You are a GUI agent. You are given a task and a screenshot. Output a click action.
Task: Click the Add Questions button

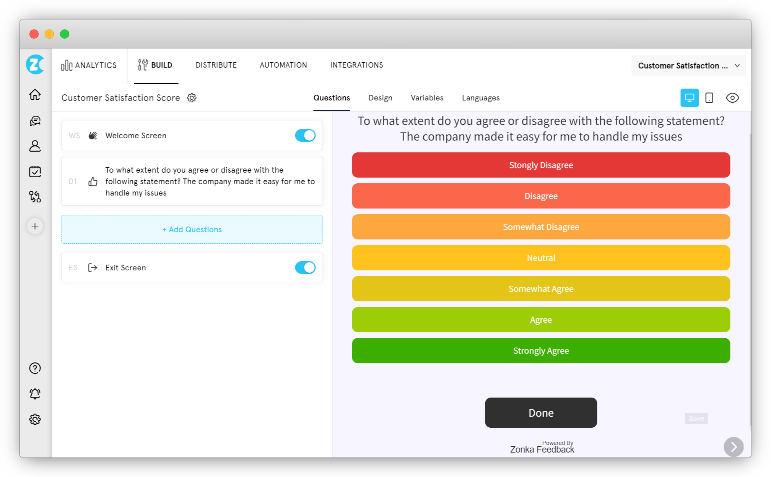click(192, 229)
